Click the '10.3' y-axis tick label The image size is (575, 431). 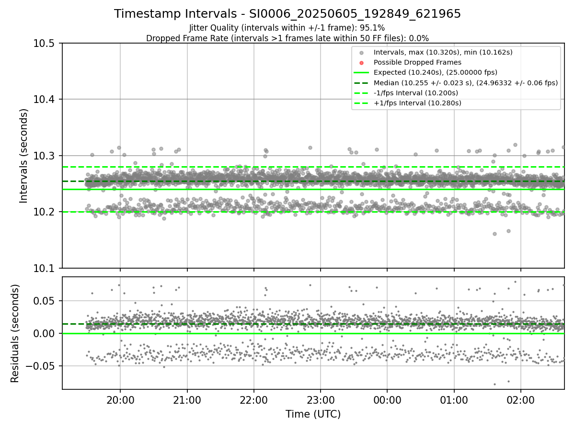click(x=45, y=156)
